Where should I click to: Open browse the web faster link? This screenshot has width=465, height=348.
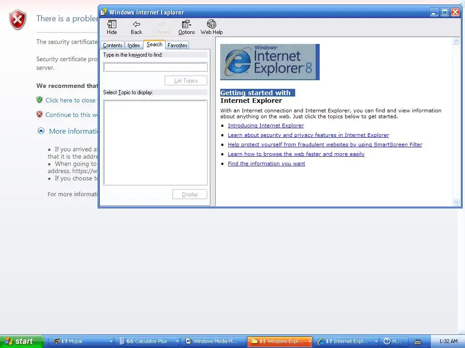point(296,154)
